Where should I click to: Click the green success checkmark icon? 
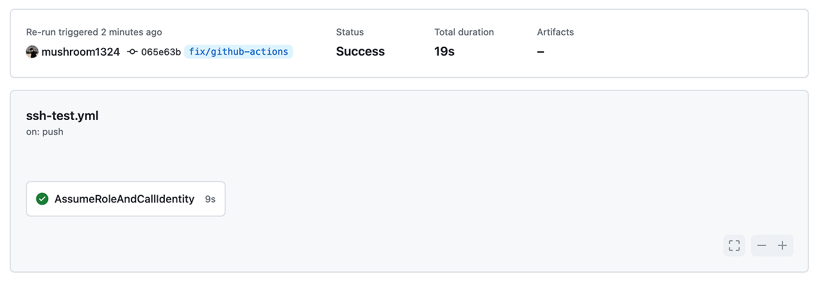tap(42, 199)
